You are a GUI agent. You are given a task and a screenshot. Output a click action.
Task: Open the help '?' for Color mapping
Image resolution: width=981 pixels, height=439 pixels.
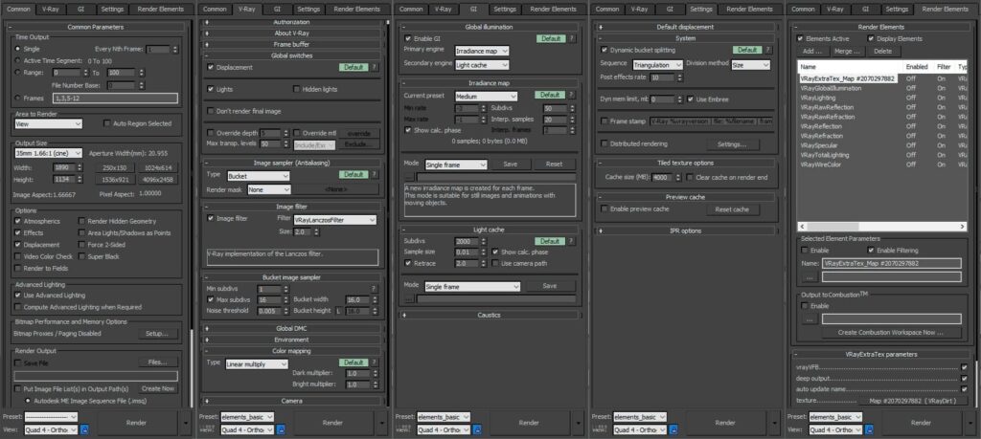pos(375,362)
